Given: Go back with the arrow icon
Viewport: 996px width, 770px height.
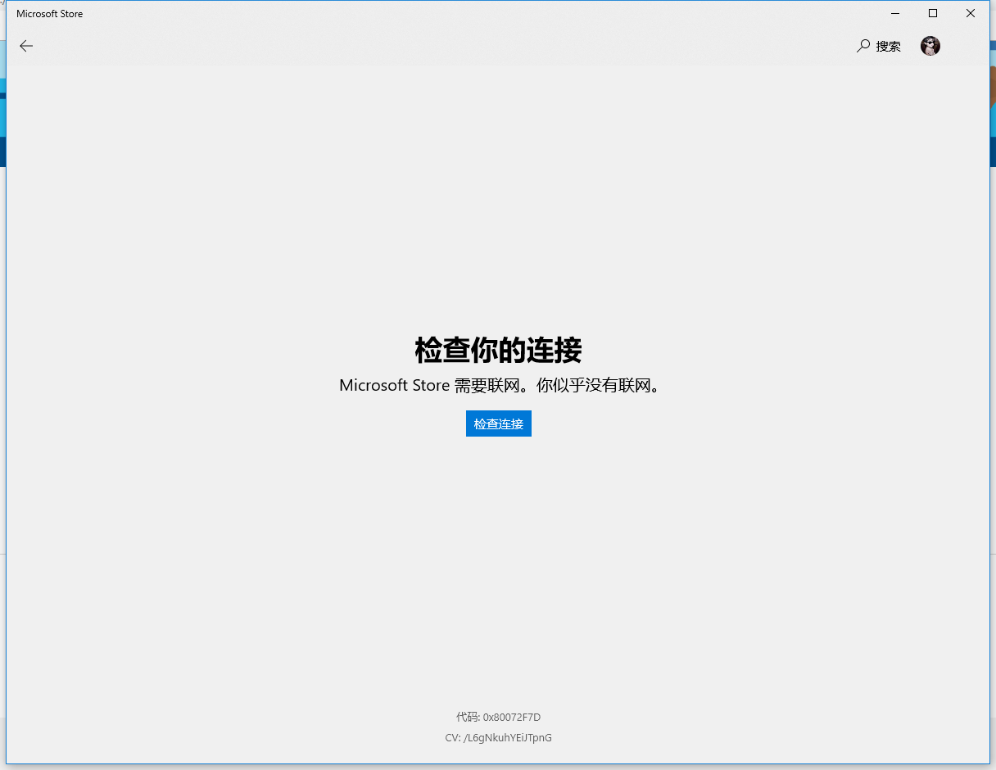Looking at the screenshot, I should [x=26, y=46].
